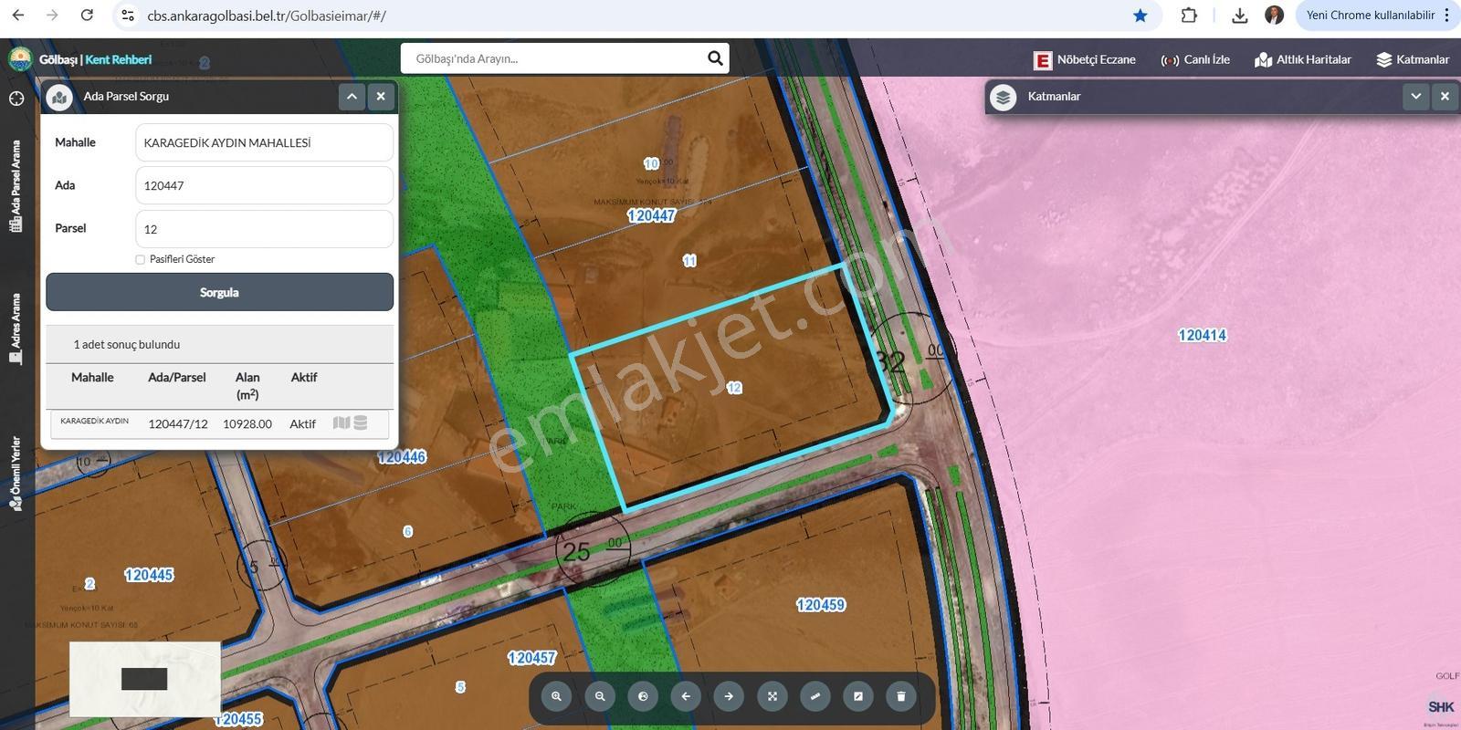This screenshot has width=1461, height=730.
Task: Select the ruler measure tool
Action: [815, 696]
